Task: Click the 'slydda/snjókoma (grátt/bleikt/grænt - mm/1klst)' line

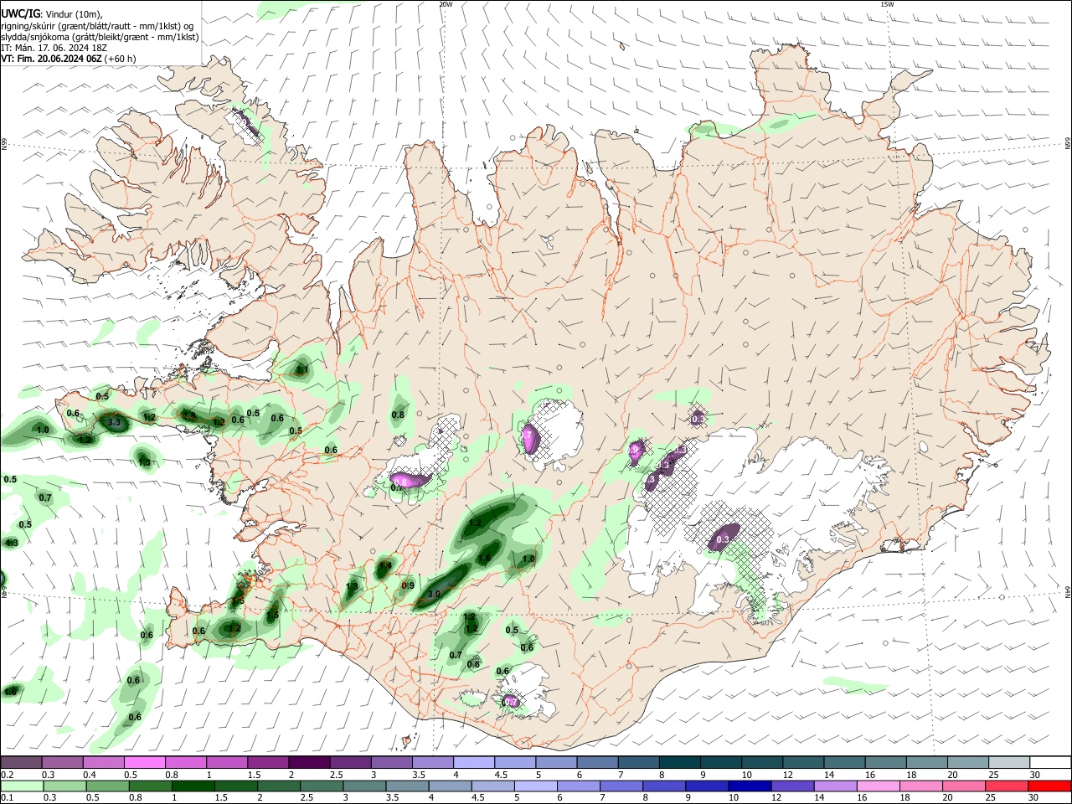Action: click(100, 37)
